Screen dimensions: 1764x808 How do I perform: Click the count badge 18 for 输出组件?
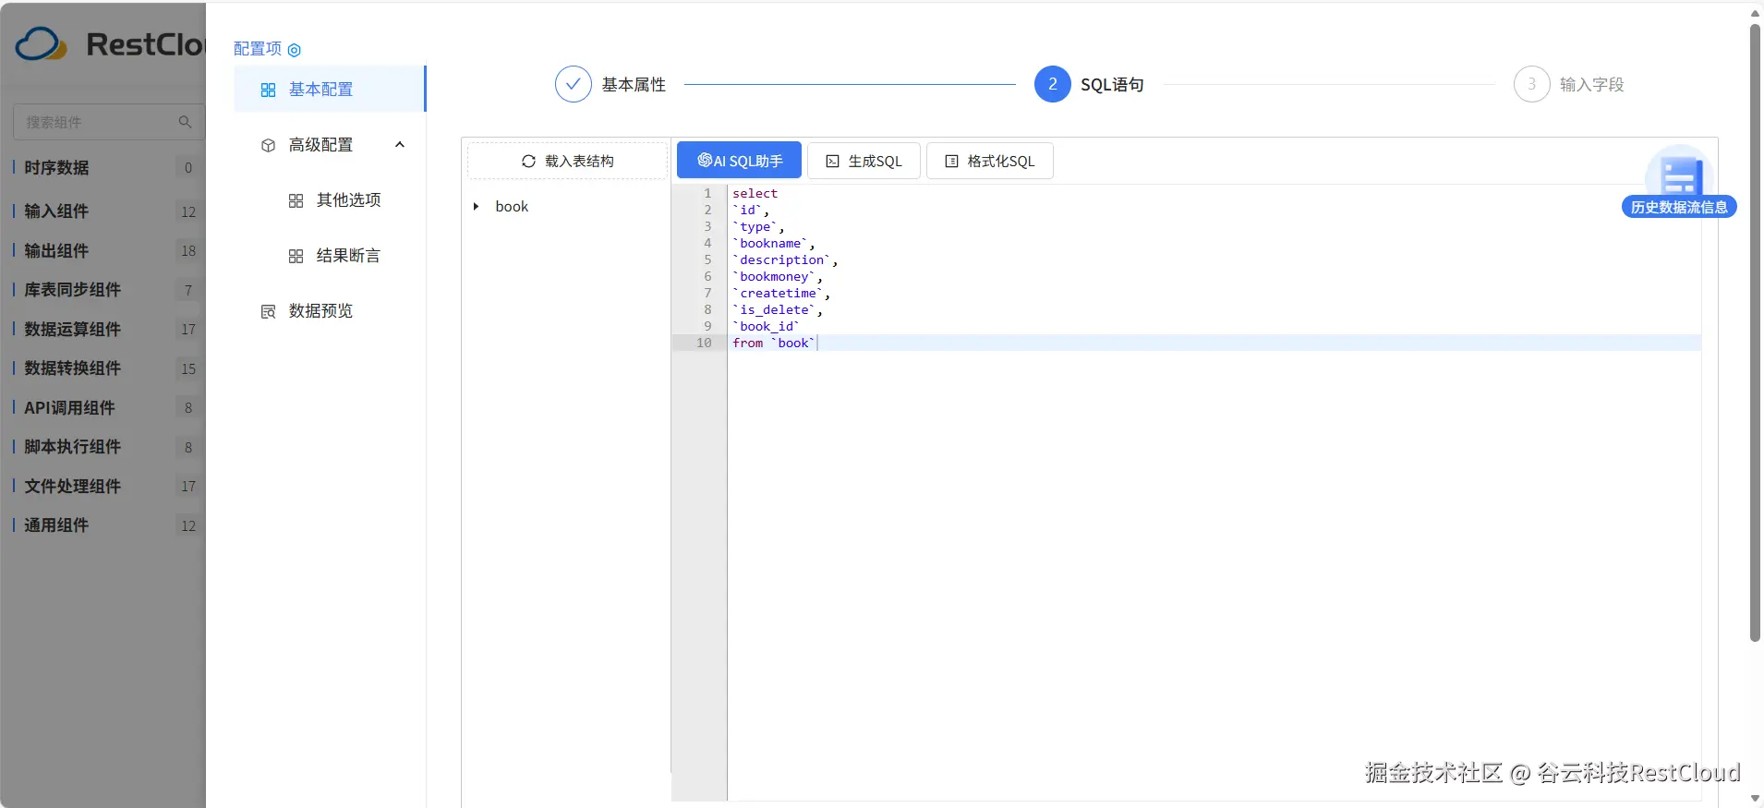pyautogui.click(x=188, y=250)
